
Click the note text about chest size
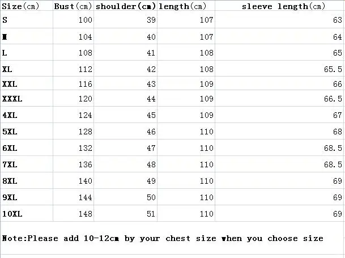pos(163,239)
